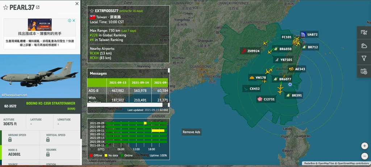Click the With Position value 210,491
The image size is (371, 167).
(140, 100)
